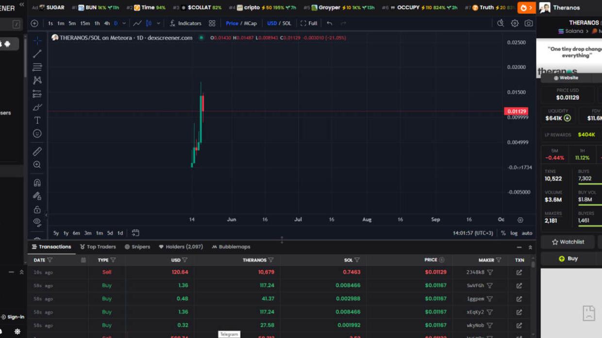
Task: Select the trend line drawing tool
Action: pyautogui.click(x=37, y=54)
